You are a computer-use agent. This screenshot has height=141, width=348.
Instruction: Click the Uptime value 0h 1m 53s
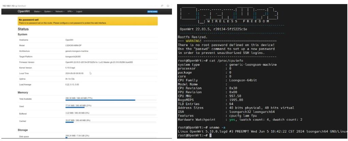(x=70, y=79)
